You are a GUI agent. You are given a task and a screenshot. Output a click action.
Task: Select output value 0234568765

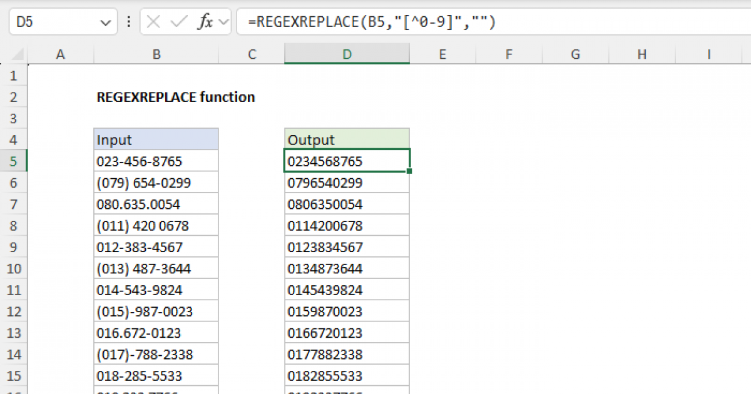coord(347,161)
